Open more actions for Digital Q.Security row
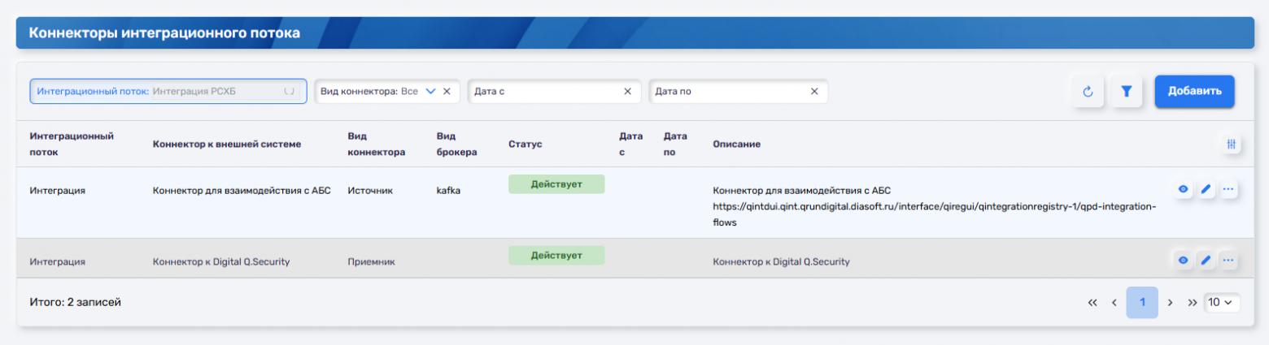This screenshot has height=345, width=1269. click(1228, 260)
